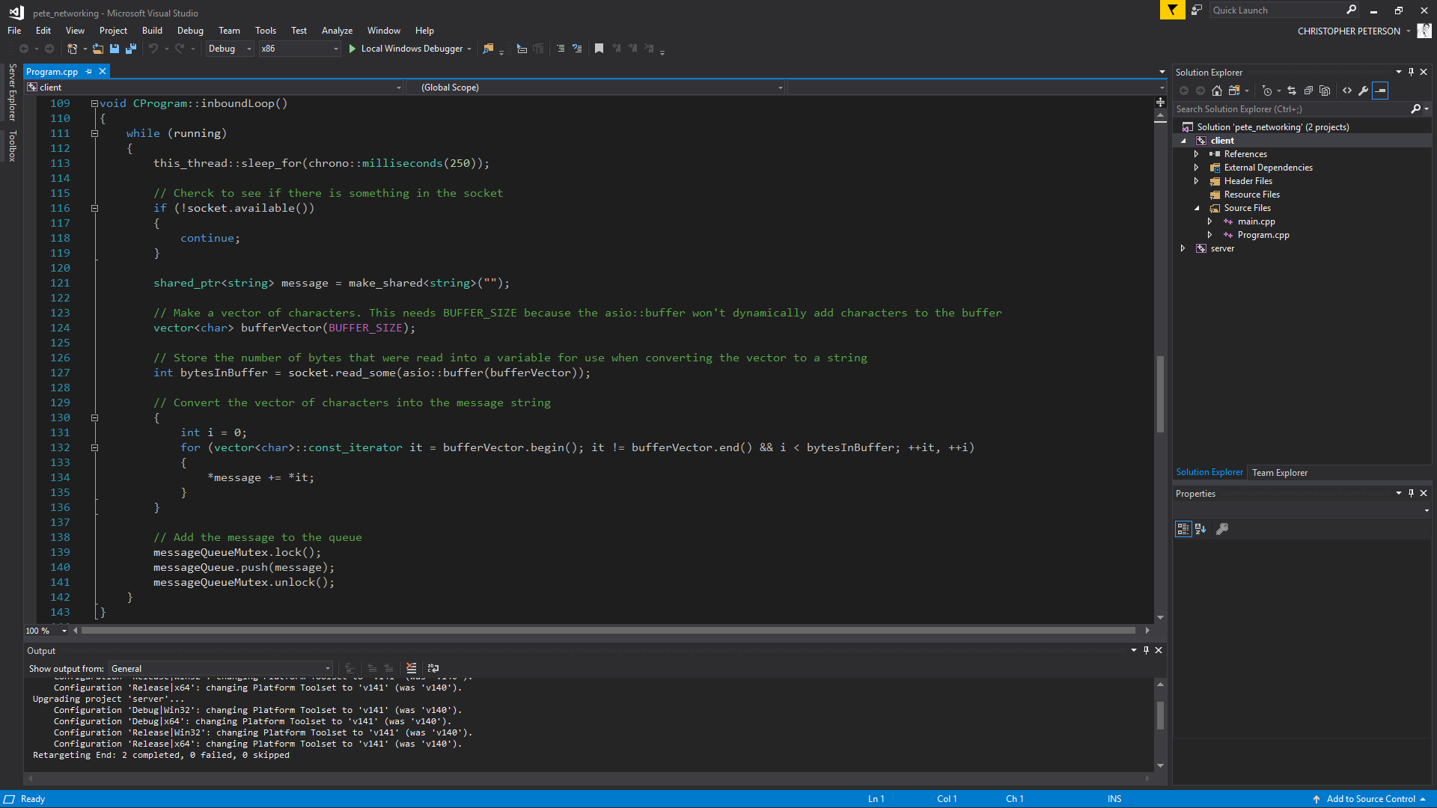Click View Code icon in Solution Explorer
The width and height of the screenshot is (1437, 808).
(x=1347, y=91)
